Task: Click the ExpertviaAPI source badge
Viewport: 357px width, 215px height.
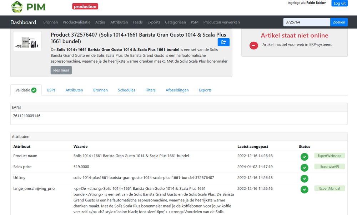Action: (330, 167)
